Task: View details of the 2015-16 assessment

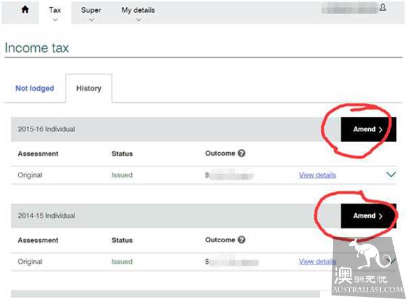Action: tap(317, 175)
